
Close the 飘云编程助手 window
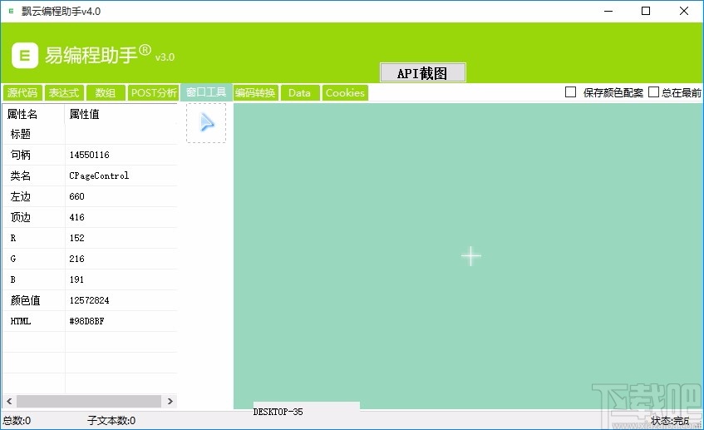click(684, 11)
